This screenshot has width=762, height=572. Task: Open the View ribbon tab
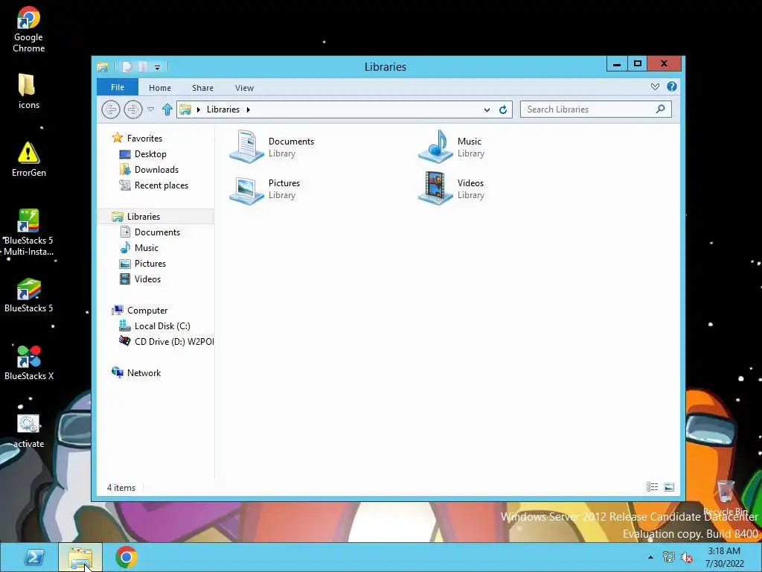click(244, 88)
